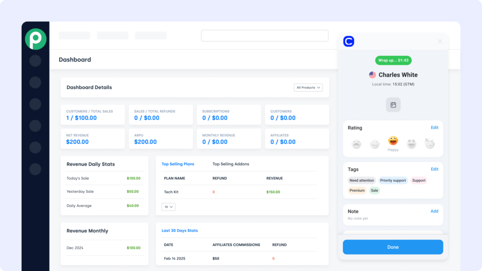Click the first sidebar circle below logo
Screen dimensions: 482x271
click(35, 61)
